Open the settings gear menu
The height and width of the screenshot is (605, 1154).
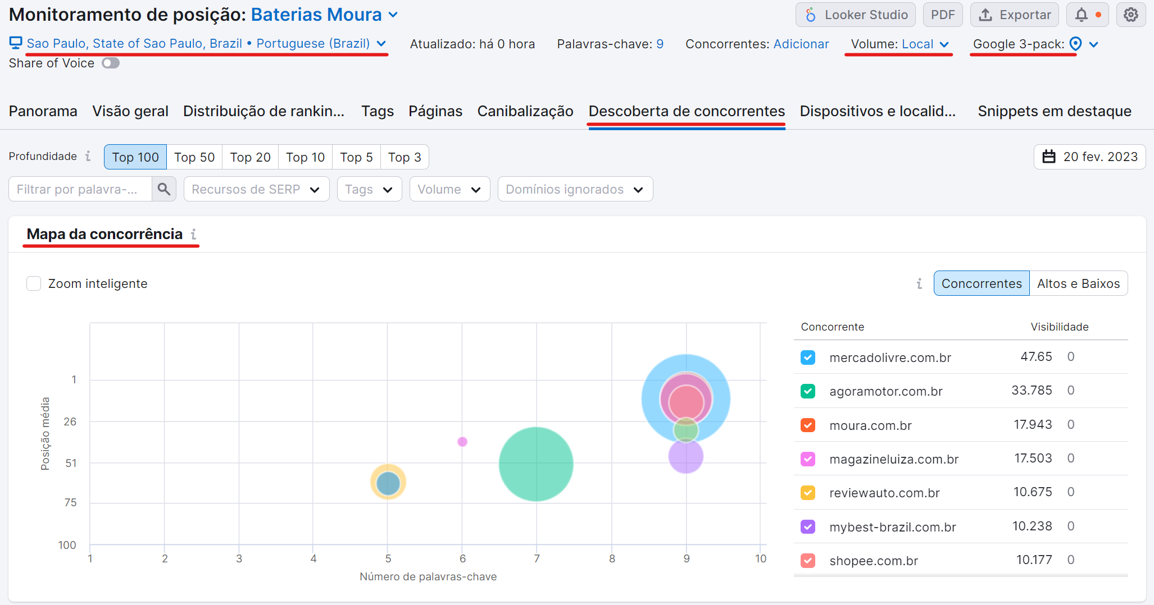pos(1130,14)
